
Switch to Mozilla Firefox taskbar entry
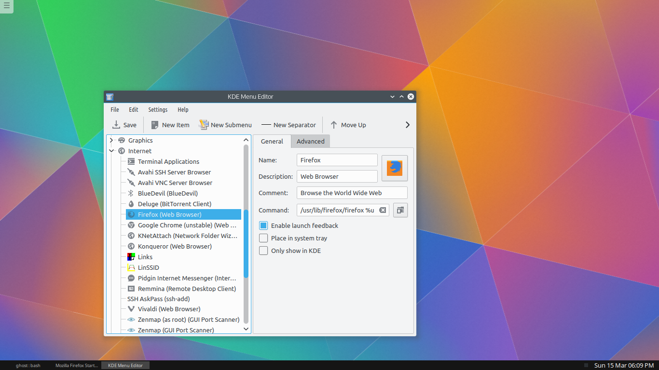[77, 365]
